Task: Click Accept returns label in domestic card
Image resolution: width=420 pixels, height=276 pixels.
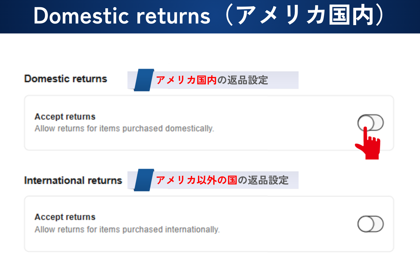Action: pyautogui.click(x=65, y=117)
